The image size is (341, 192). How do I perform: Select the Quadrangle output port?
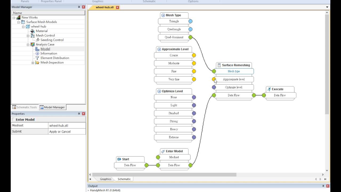point(190,29)
